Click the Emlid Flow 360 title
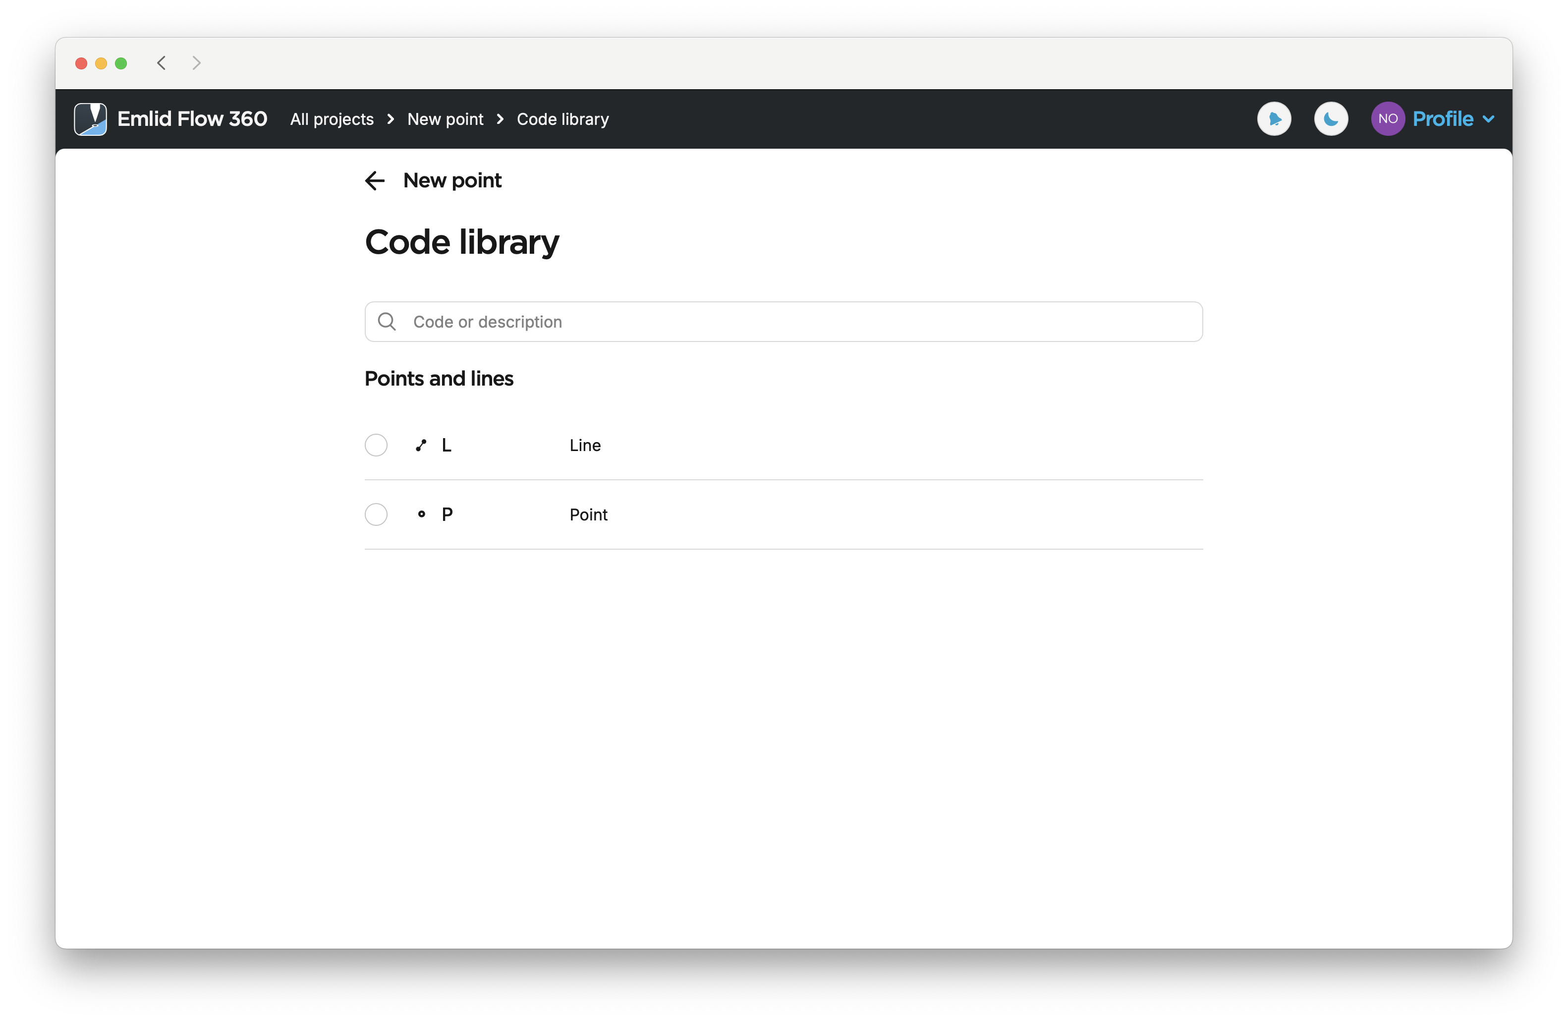Image resolution: width=1568 pixels, height=1022 pixels. pos(192,119)
